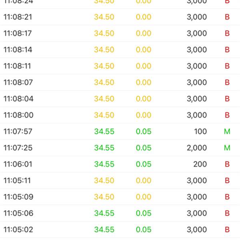Tap the 34.50 price at 11:05:09
This screenshot has width=240, height=240.
click(104, 197)
